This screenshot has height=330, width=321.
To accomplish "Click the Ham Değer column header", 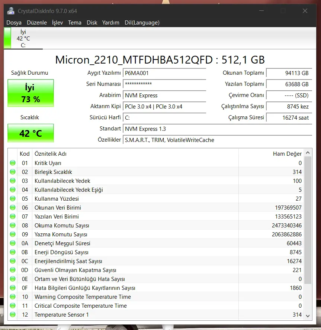I will pos(271,154).
